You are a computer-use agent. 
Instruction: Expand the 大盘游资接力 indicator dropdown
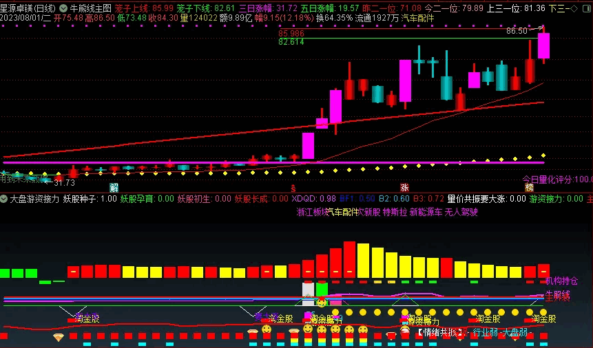(3, 199)
